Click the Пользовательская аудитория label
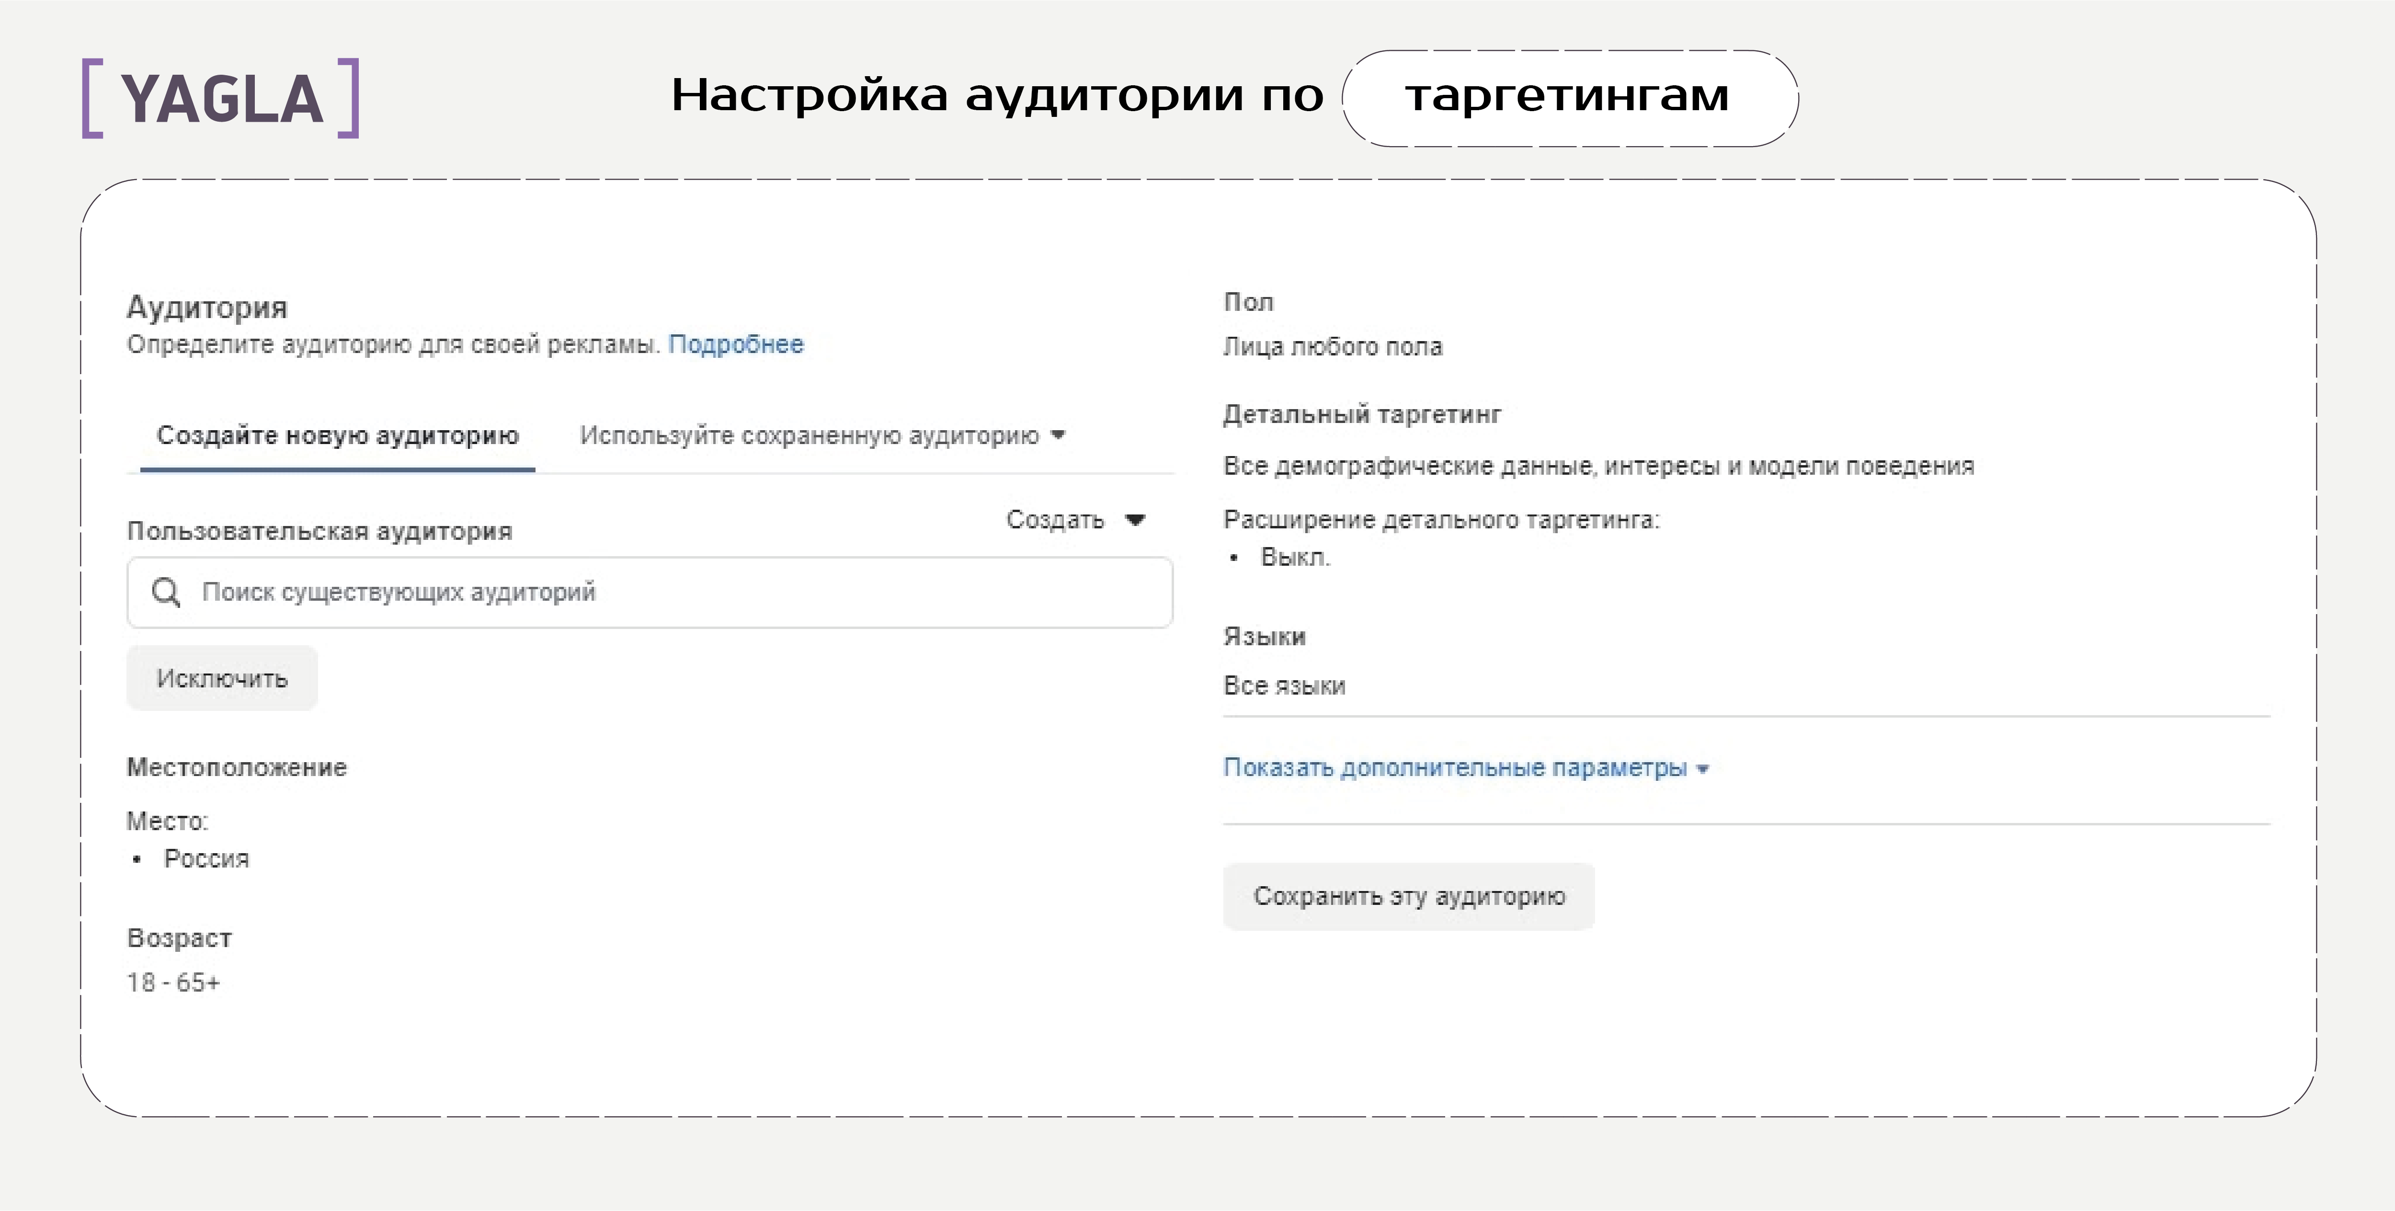 [x=320, y=531]
